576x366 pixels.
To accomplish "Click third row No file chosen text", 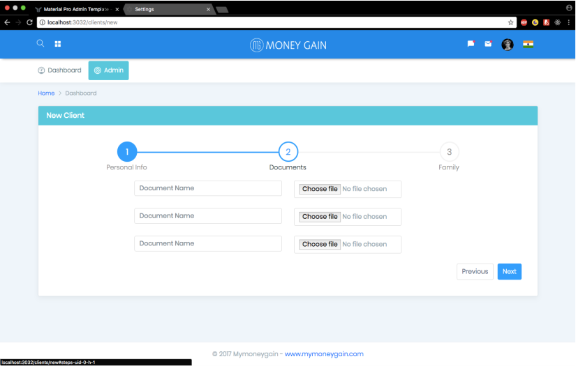I will 364,244.
